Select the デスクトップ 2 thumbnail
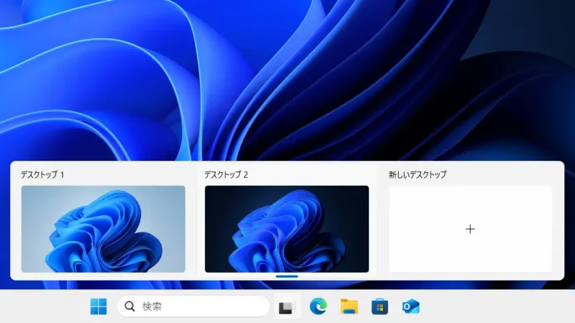 (287, 229)
